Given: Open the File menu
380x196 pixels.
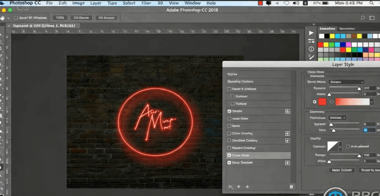Looking at the screenshot, I should pyautogui.click(x=49, y=3).
